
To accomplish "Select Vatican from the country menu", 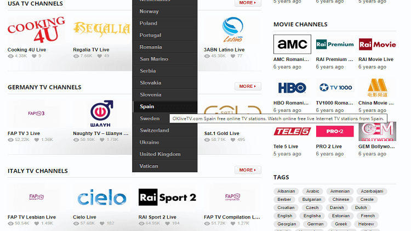I will [x=164, y=166].
